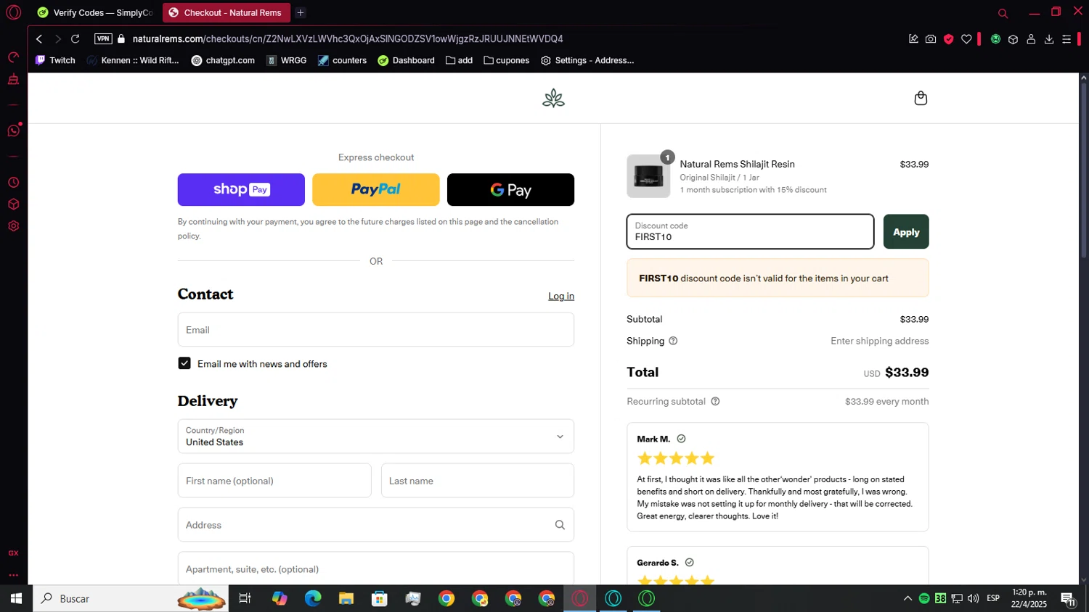
Task: Search tabs with the magnifier icon
Action: 1003,13
